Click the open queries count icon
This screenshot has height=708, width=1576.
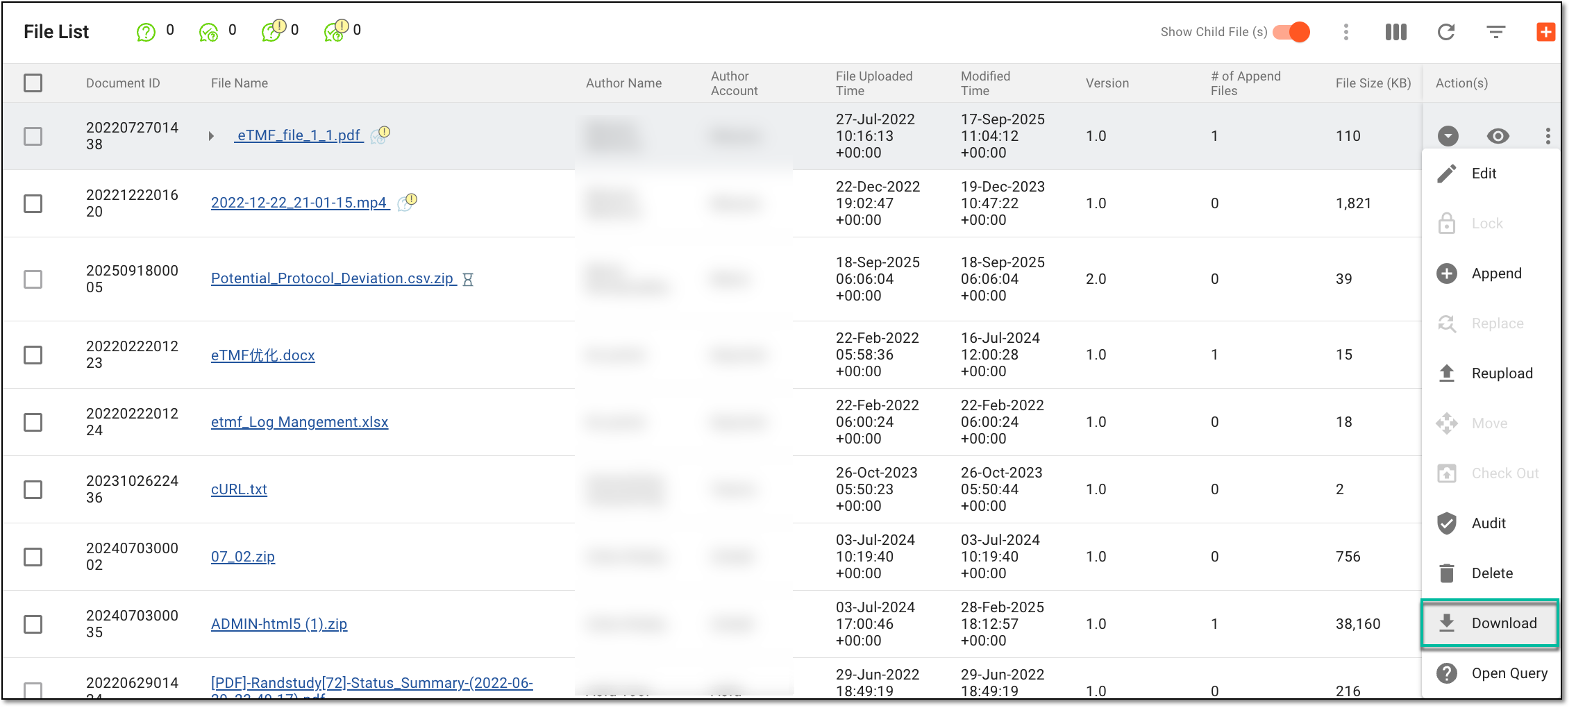146,32
